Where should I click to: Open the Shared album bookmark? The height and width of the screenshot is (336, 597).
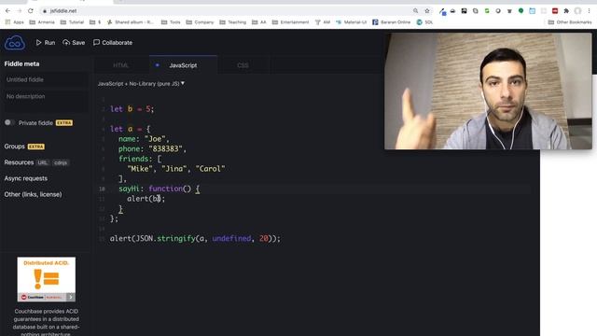[130, 22]
